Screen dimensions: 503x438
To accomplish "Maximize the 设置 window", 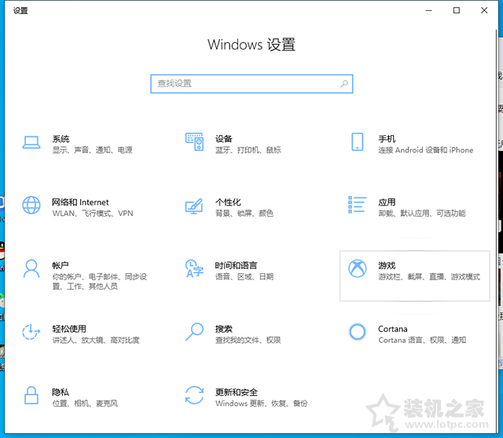I will coord(456,10).
